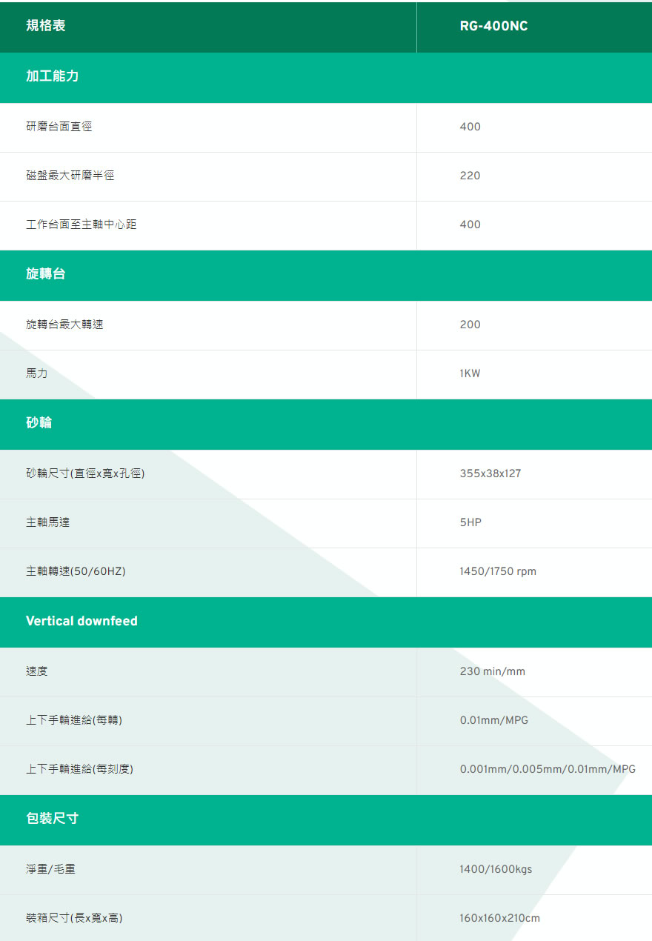Screen dimensions: 652x941
Task: Click the Vertical downfeed section heading
Action: [x=81, y=621]
